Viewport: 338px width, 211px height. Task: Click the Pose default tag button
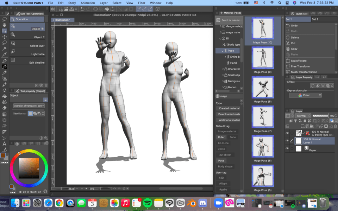click(221, 160)
